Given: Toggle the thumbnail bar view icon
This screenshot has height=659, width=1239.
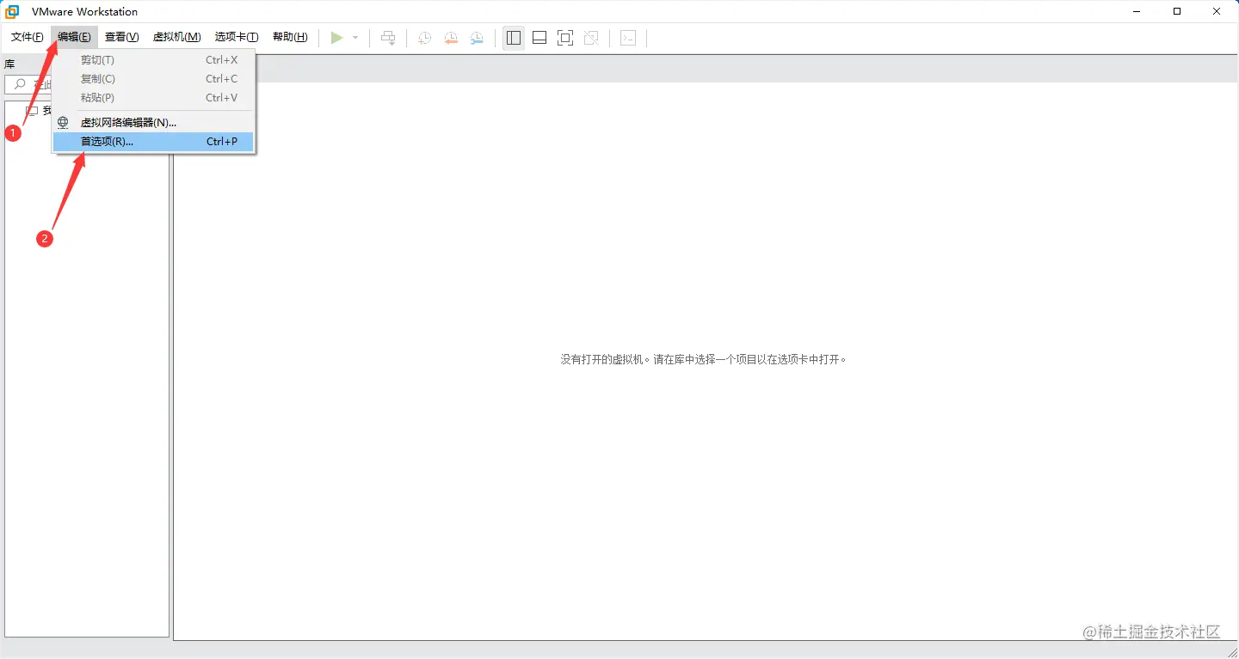Looking at the screenshot, I should (x=539, y=38).
